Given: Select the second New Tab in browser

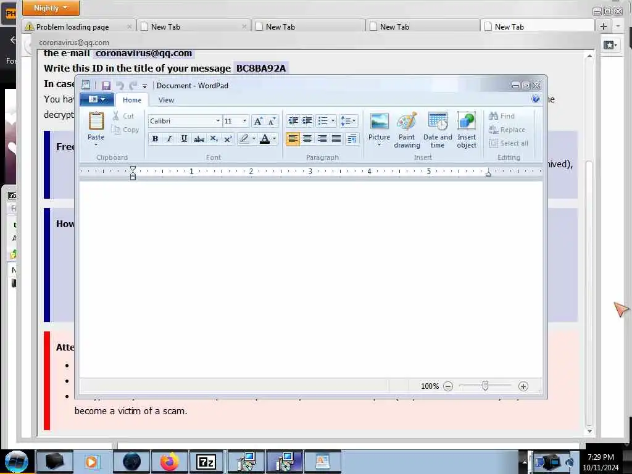Looking at the screenshot, I should pos(308,27).
